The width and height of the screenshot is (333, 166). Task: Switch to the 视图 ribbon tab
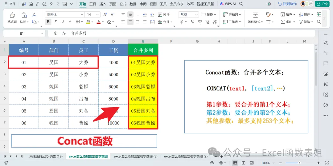coord(153,4)
